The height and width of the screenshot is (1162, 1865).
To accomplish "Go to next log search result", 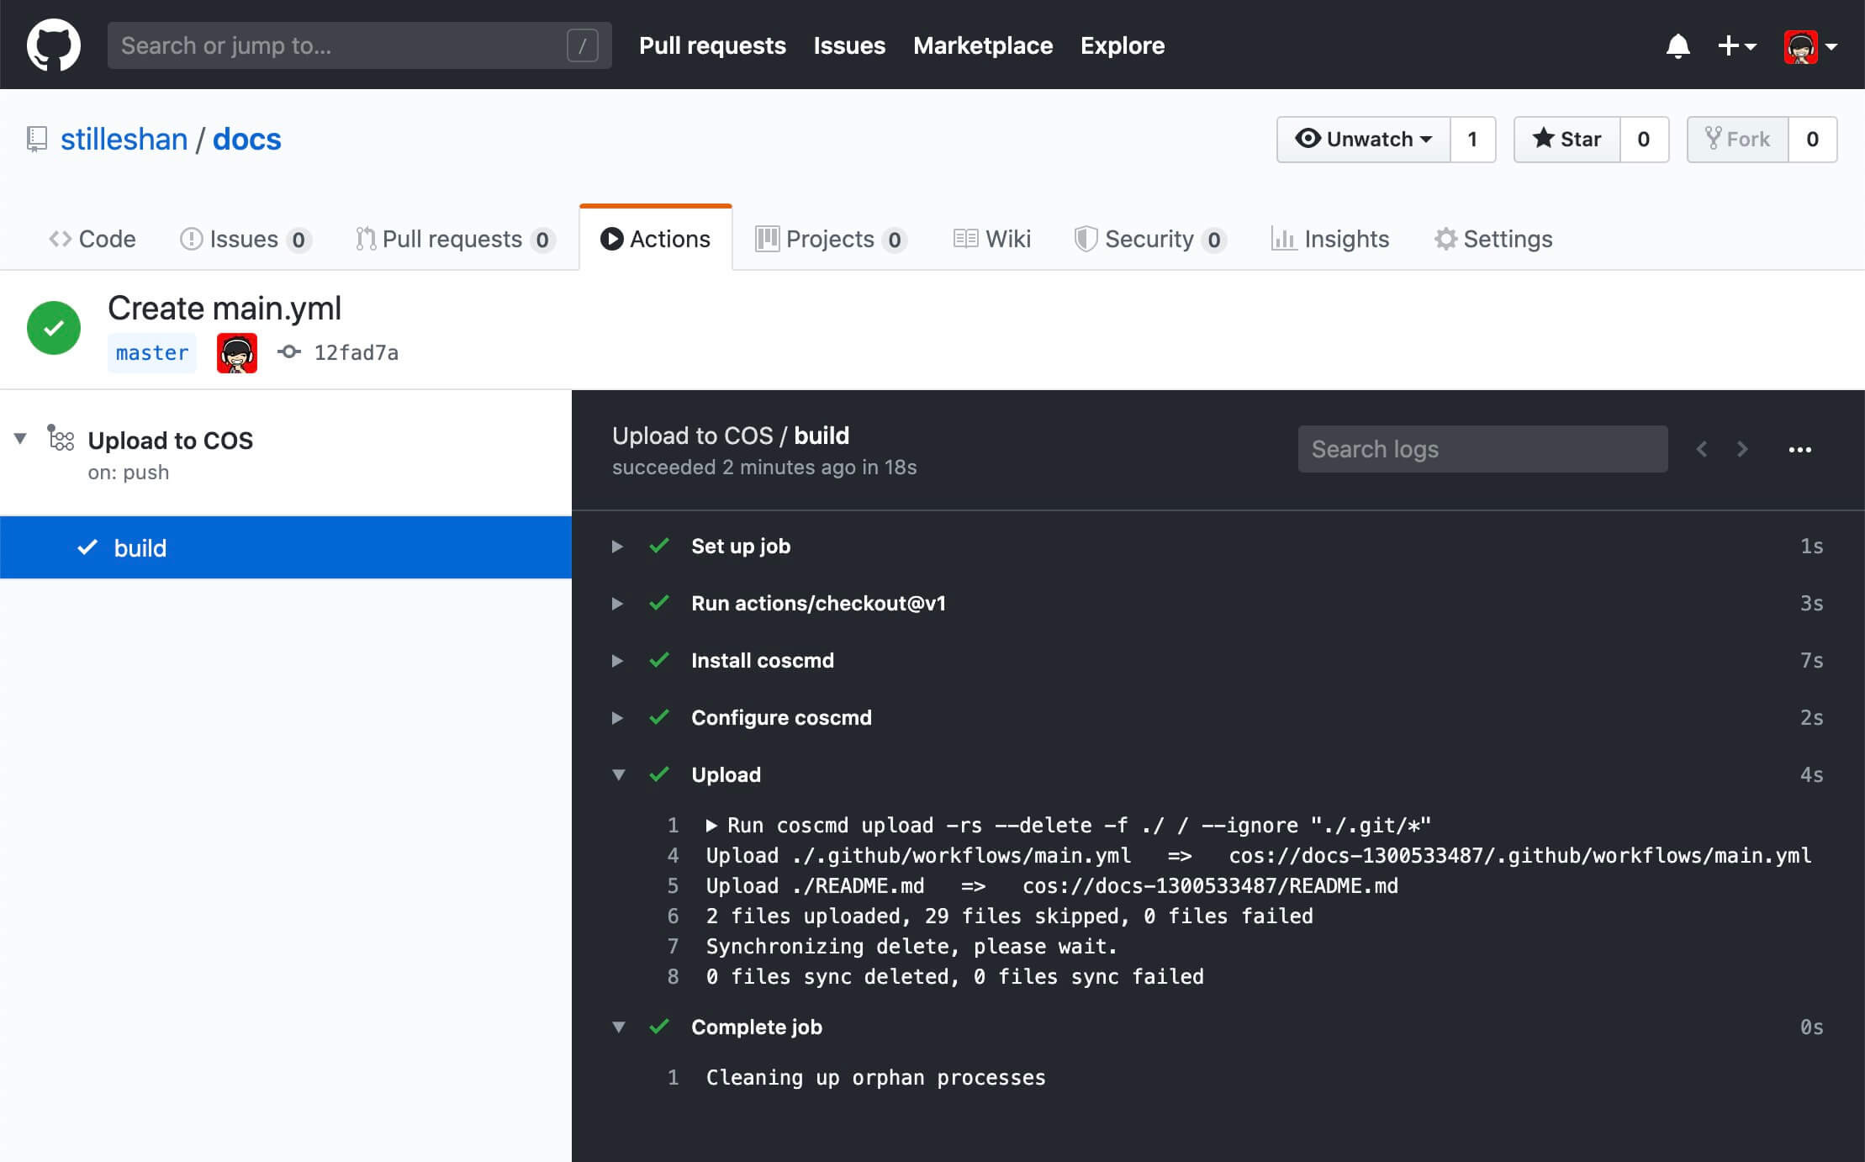I will pyautogui.click(x=1742, y=449).
